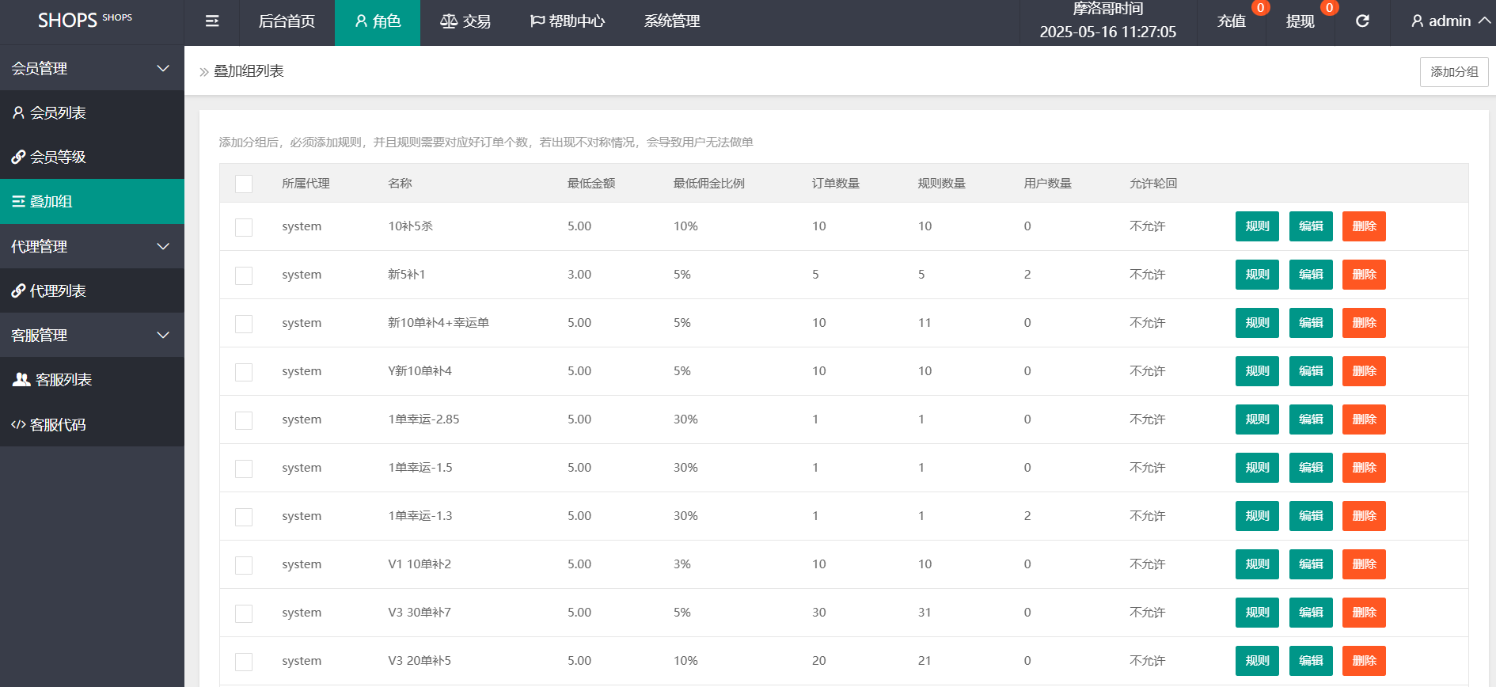Click the 提现 withdrawal notification badge
1496x687 pixels.
coord(1329,8)
